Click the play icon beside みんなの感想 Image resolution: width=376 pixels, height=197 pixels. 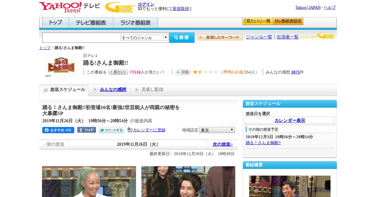[x=95, y=90]
